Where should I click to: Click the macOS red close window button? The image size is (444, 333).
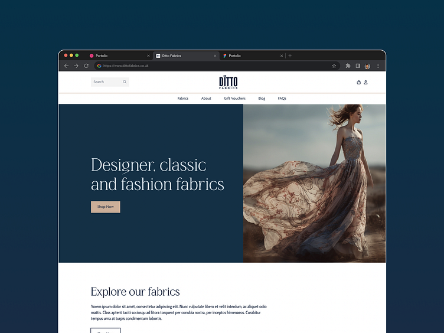[x=66, y=56]
